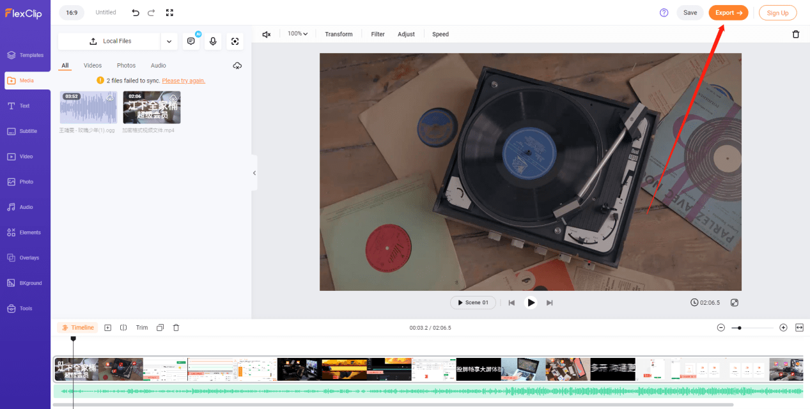Click the Save button
This screenshot has width=810, height=409.
690,13
